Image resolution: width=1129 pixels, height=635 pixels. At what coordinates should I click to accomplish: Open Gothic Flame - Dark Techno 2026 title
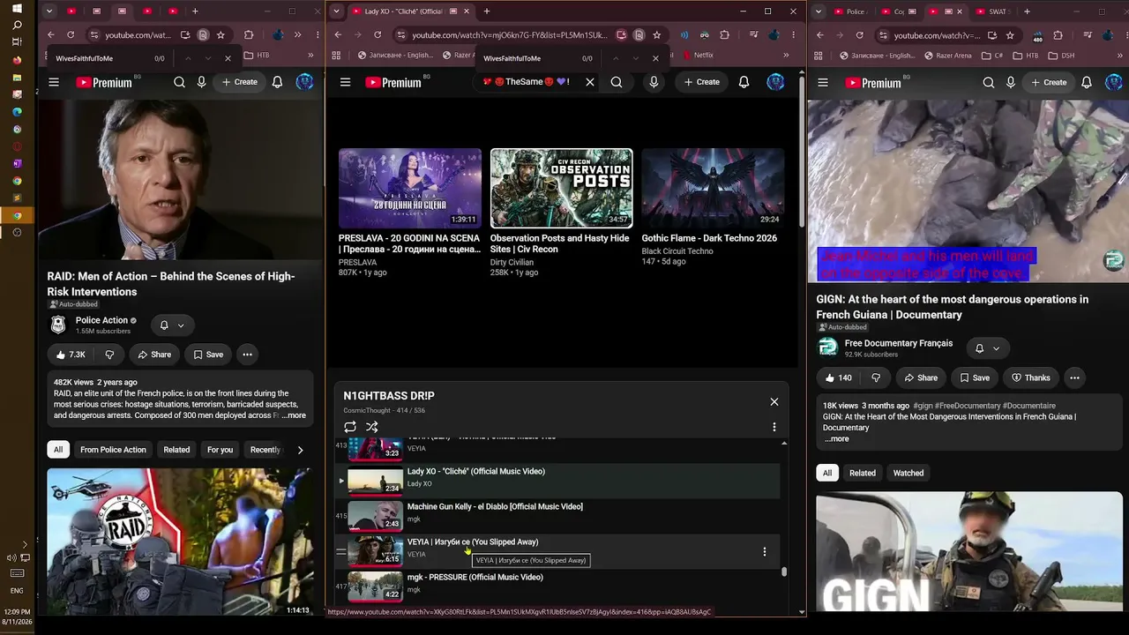click(709, 238)
